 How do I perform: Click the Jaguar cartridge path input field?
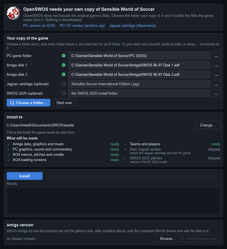click(139, 84)
